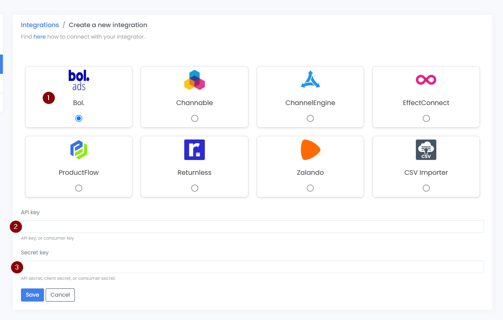Image resolution: width=503 pixels, height=320 pixels.
Task: Click the ProductFlow logo icon
Action: point(79,150)
